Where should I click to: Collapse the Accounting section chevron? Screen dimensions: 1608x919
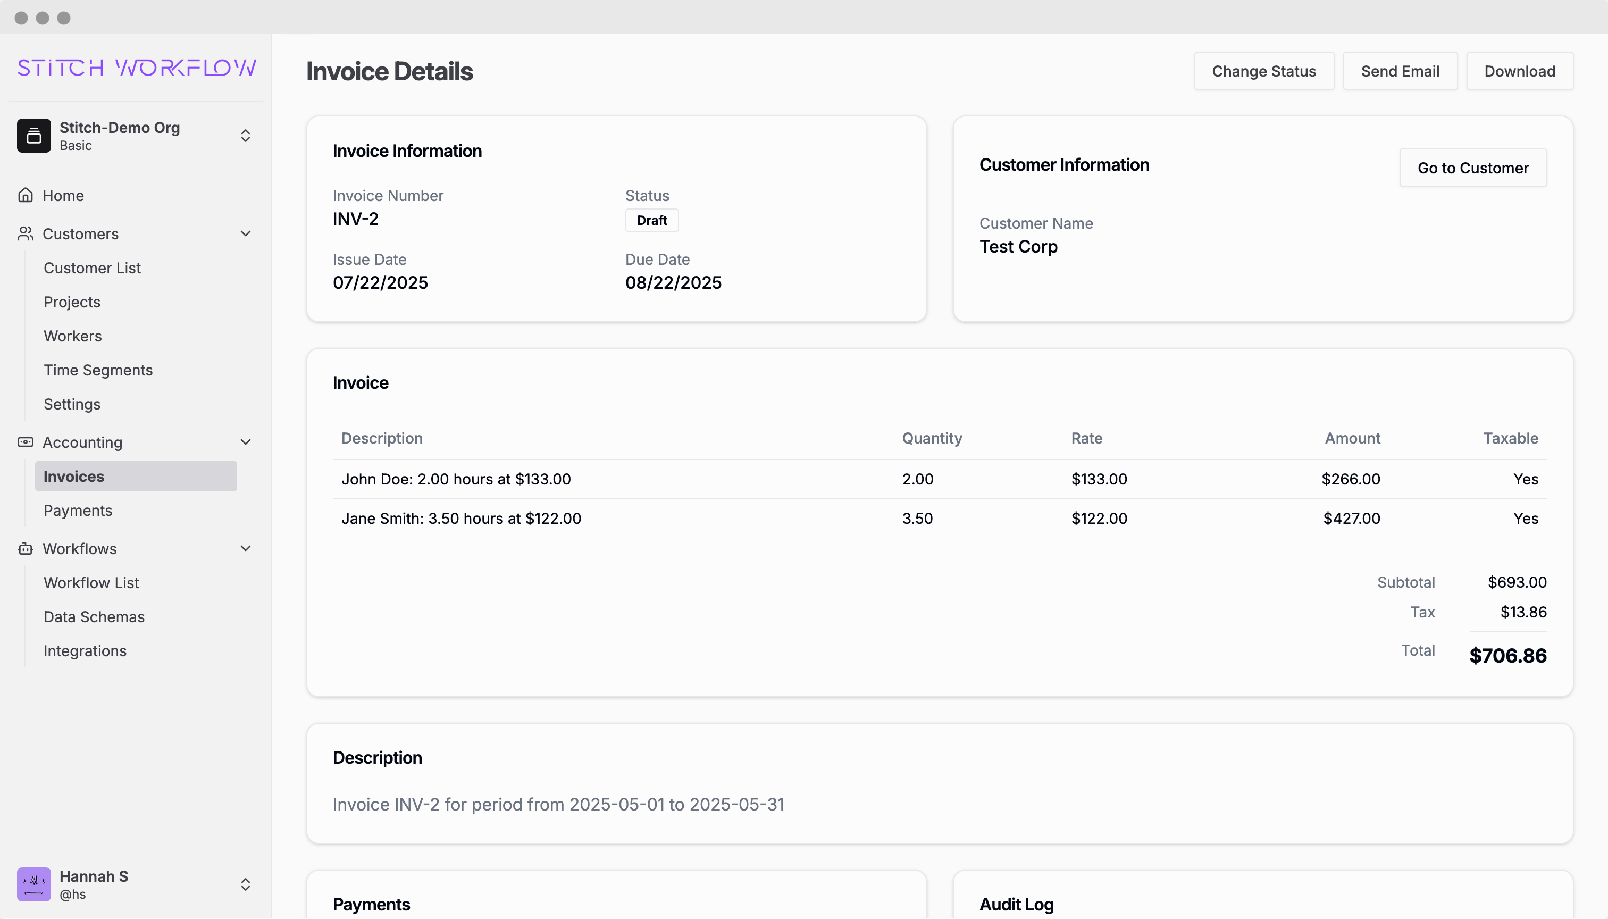(x=246, y=442)
